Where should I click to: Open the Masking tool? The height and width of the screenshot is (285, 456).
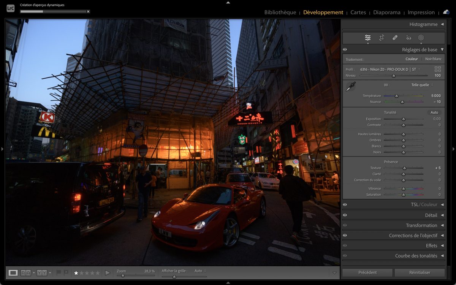(x=421, y=38)
